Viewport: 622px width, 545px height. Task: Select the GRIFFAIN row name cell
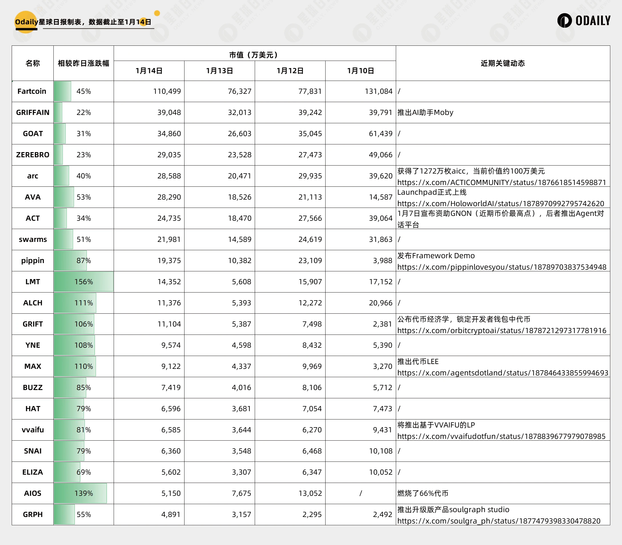point(33,113)
